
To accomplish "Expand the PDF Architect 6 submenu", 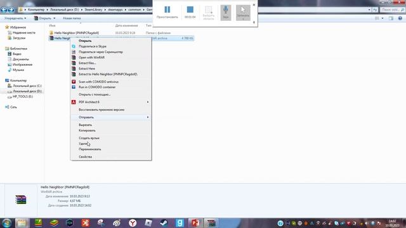I will click(111, 102).
